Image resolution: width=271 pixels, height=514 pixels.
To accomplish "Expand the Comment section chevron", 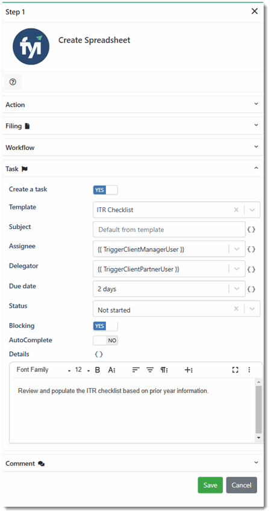I will tap(257, 463).
